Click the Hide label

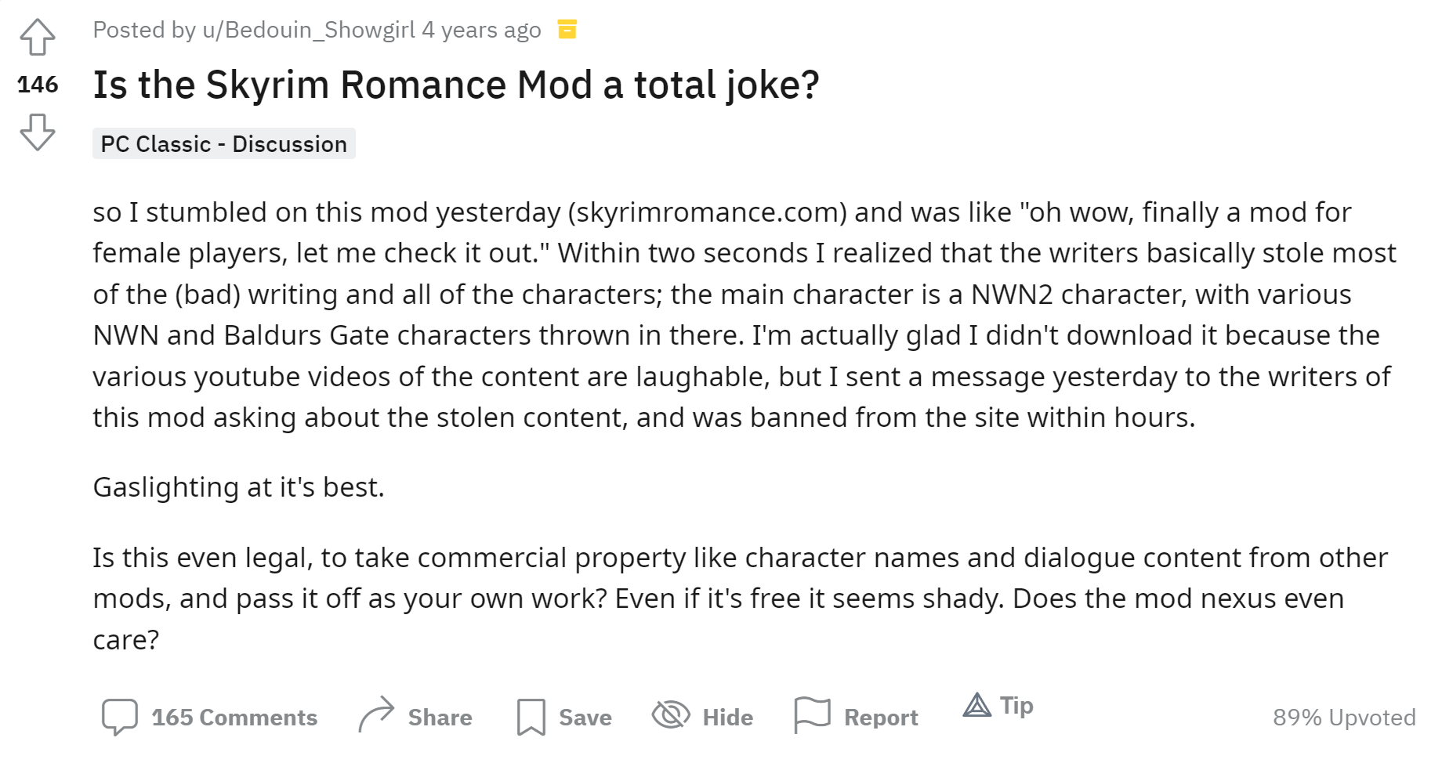click(728, 718)
